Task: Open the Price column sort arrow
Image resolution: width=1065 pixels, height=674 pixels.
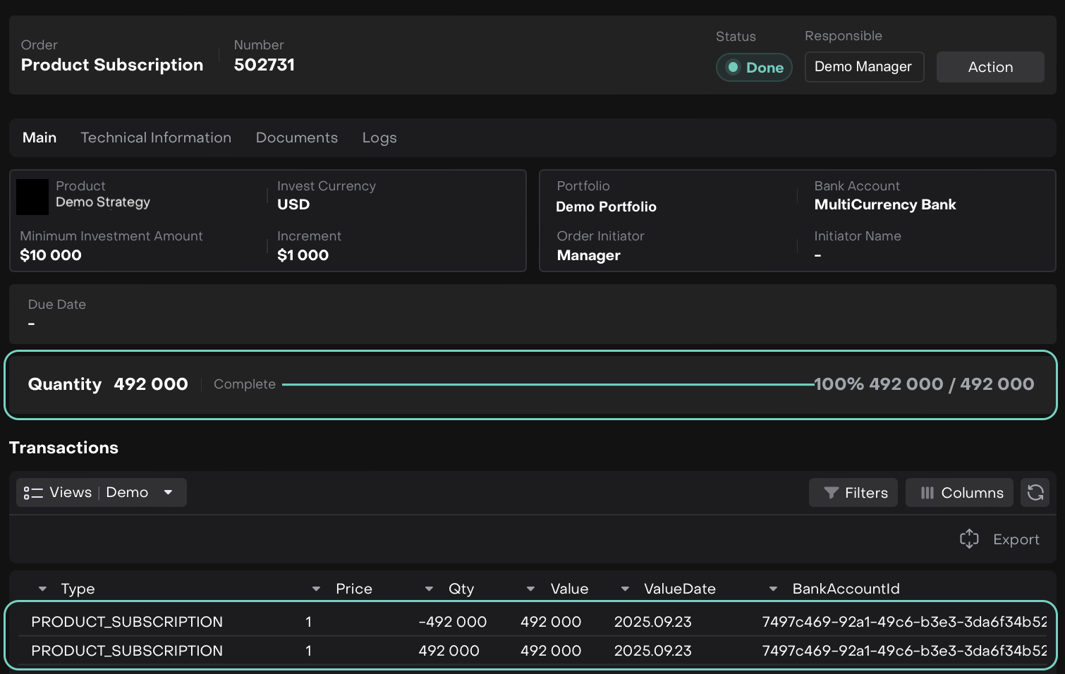Action: [x=316, y=589]
